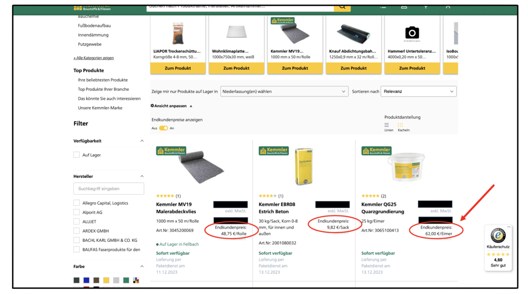This screenshot has height=294, width=528.
Task: Open the Kemmler MV19 Malerabdeckvlies product title
Action: tap(176, 208)
